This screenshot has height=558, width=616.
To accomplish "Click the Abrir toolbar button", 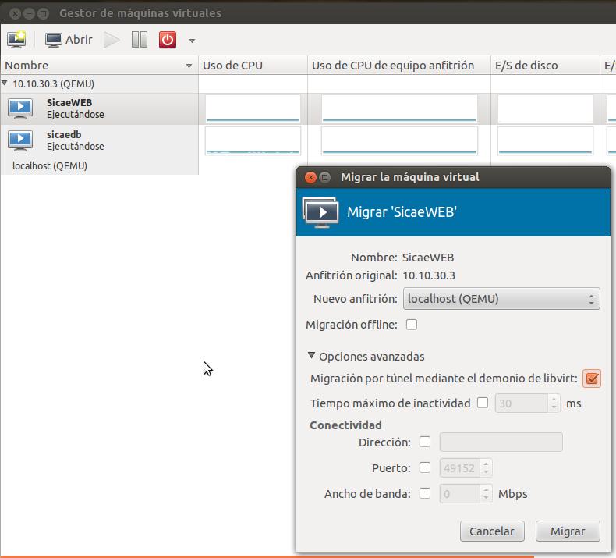I will coord(69,39).
